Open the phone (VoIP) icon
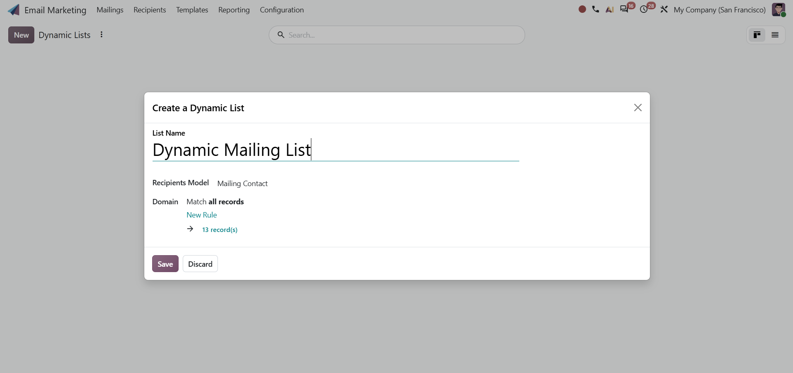 595,9
